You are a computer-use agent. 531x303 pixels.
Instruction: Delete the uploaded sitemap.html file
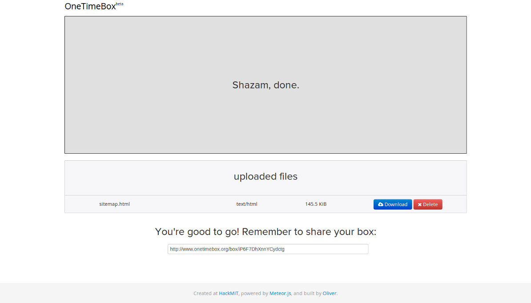coord(428,204)
